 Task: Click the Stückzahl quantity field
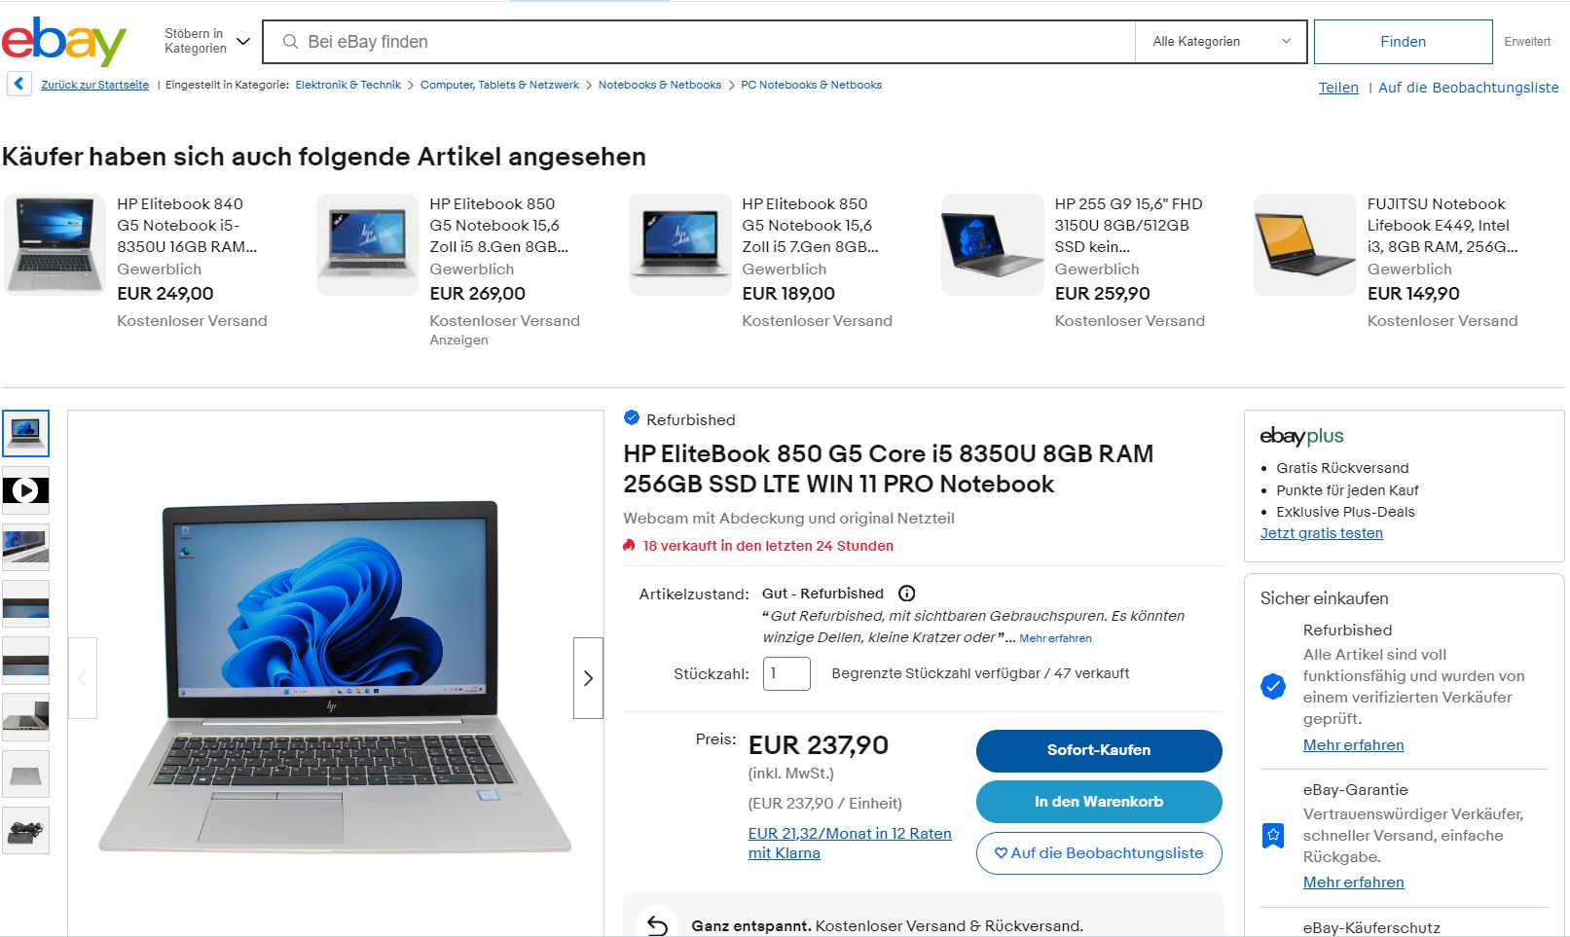pos(786,673)
